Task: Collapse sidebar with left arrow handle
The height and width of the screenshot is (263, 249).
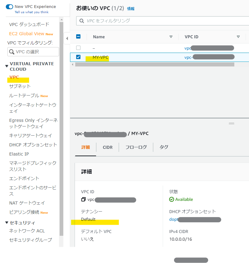Action: pos(67,38)
